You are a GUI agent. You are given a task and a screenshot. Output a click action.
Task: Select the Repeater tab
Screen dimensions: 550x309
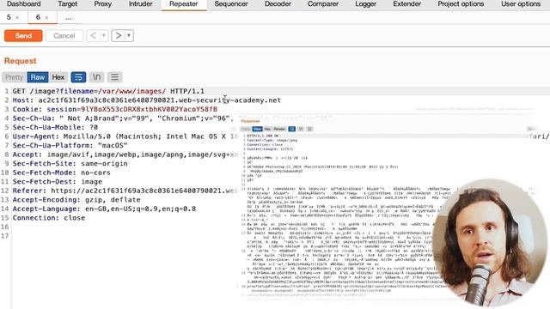[x=183, y=4]
